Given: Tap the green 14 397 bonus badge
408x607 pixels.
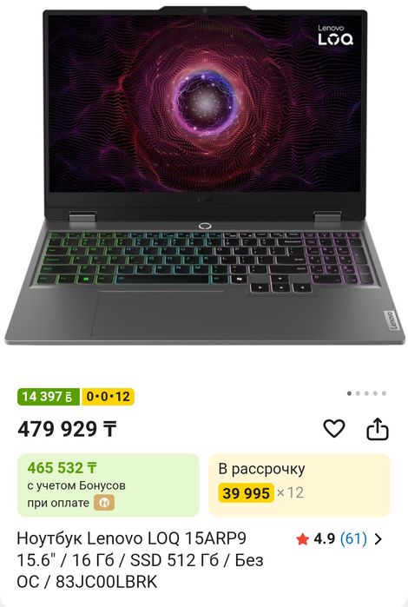Looking at the screenshot, I should (x=49, y=397).
